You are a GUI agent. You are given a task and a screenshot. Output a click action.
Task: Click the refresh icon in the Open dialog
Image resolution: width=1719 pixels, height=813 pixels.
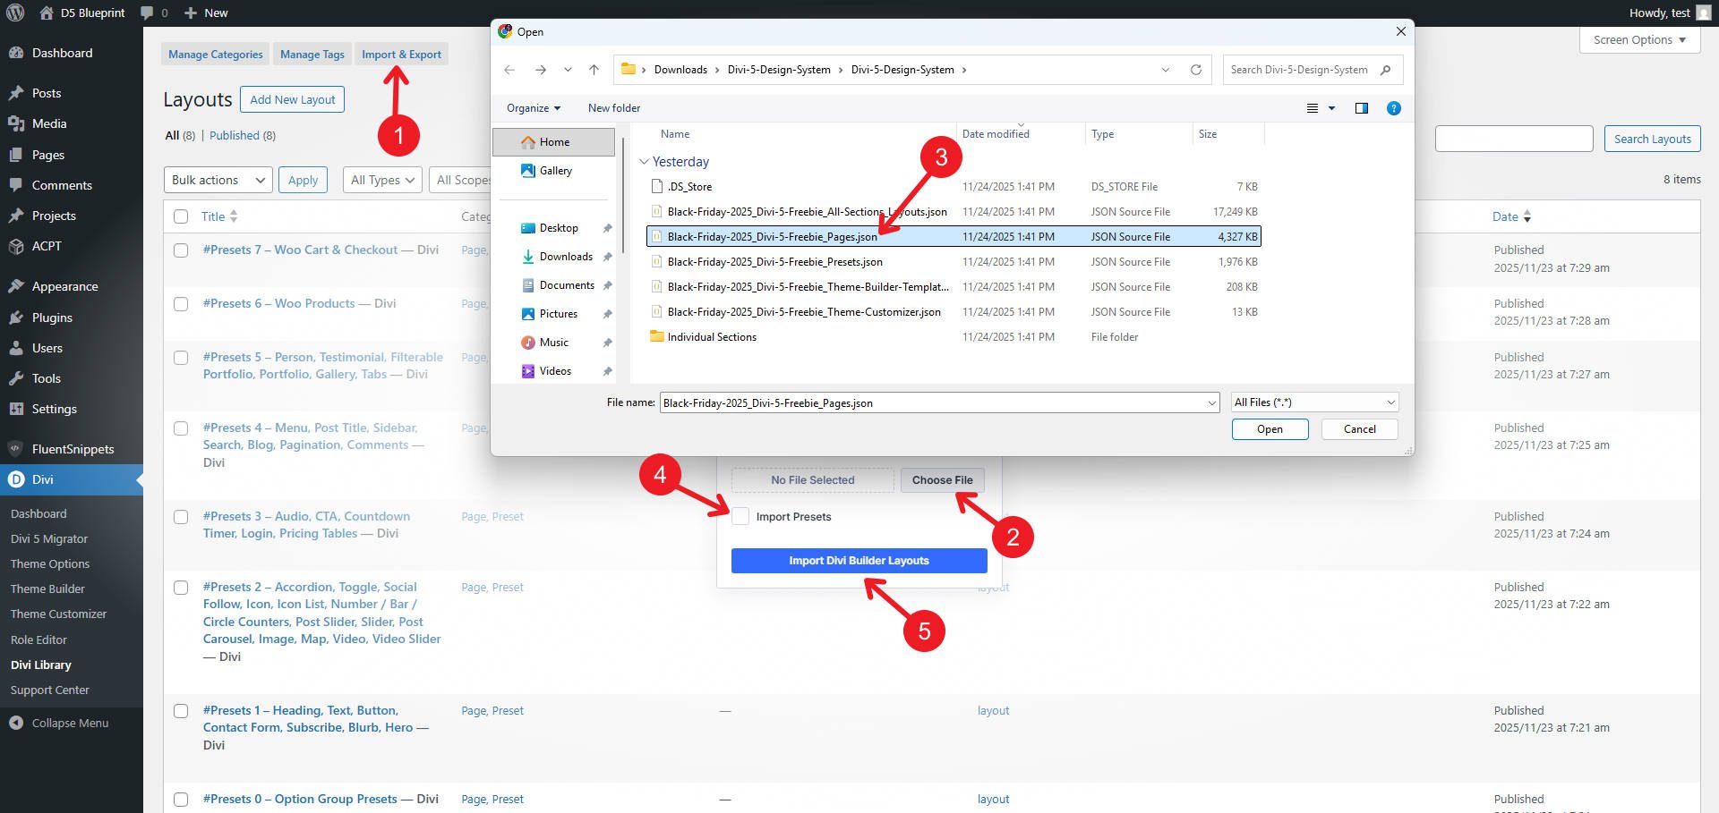(1197, 69)
